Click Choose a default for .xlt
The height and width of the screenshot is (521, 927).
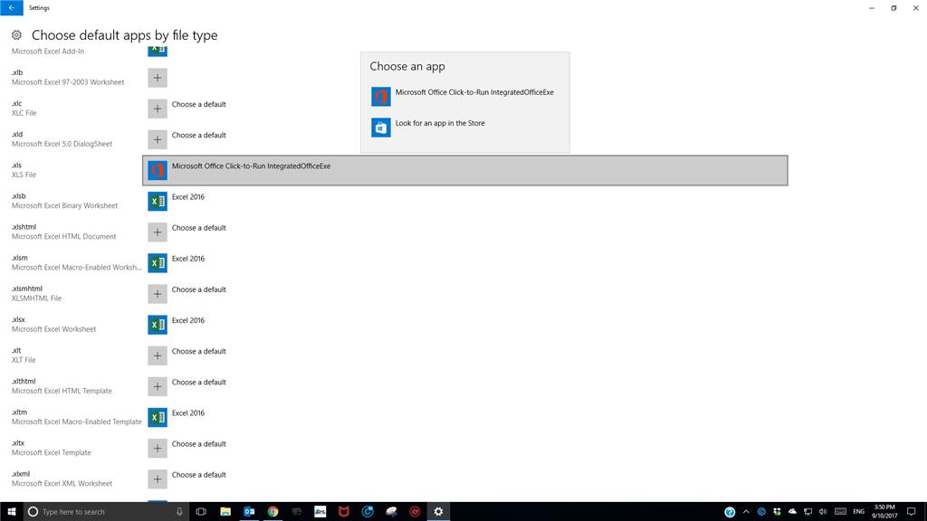(198, 352)
